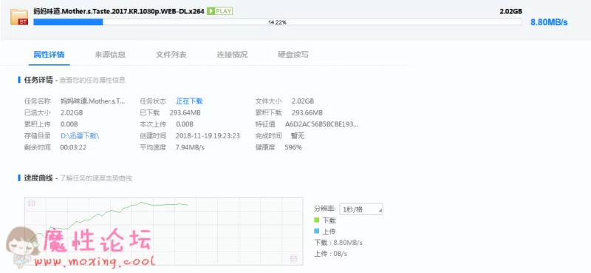Click the 创建时间 value 2018-11-19 19:23:23
The image size is (591, 273).
208,135
